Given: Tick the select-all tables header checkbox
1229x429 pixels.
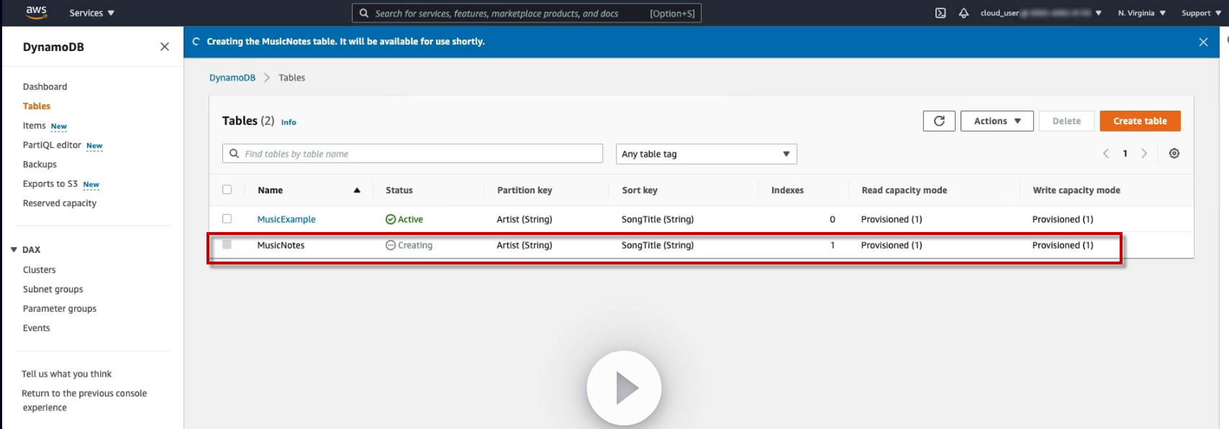Looking at the screenshot, I should 227,190.
